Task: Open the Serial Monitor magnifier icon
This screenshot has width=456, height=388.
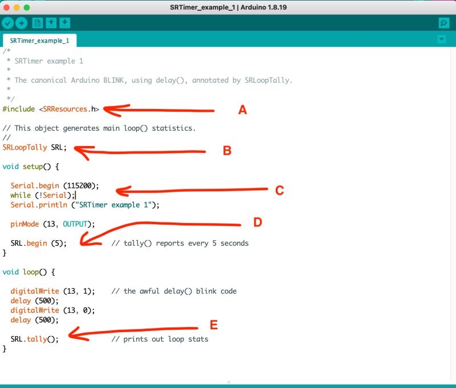Action: coord(444,23)
